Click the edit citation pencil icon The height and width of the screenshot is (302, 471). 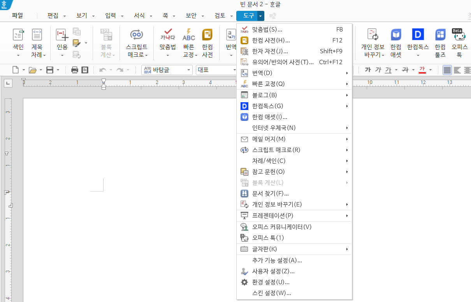click(77, 43)
